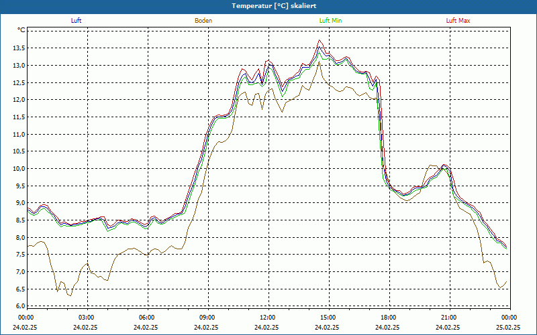Viewport: 537px width, 335px height.
Task: Click the chart title Temperatur [°C] skaliert
Action: click(274, 6)
